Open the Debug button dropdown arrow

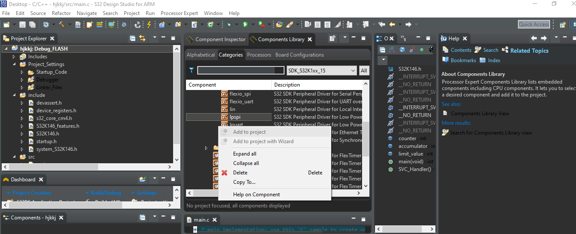[237, 25]
